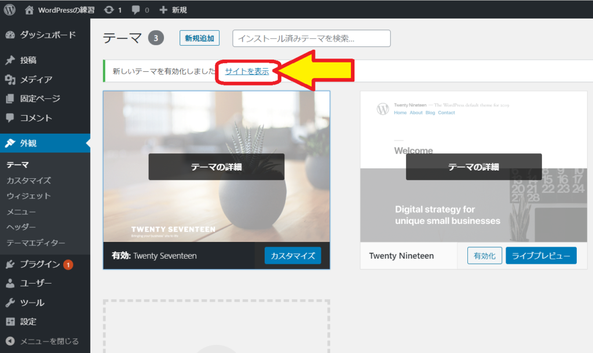Viewport: 593px width, 353px height.
Task: Open the updates icon in admin bar
Action: pyautogui.click(x=109, y=10)
